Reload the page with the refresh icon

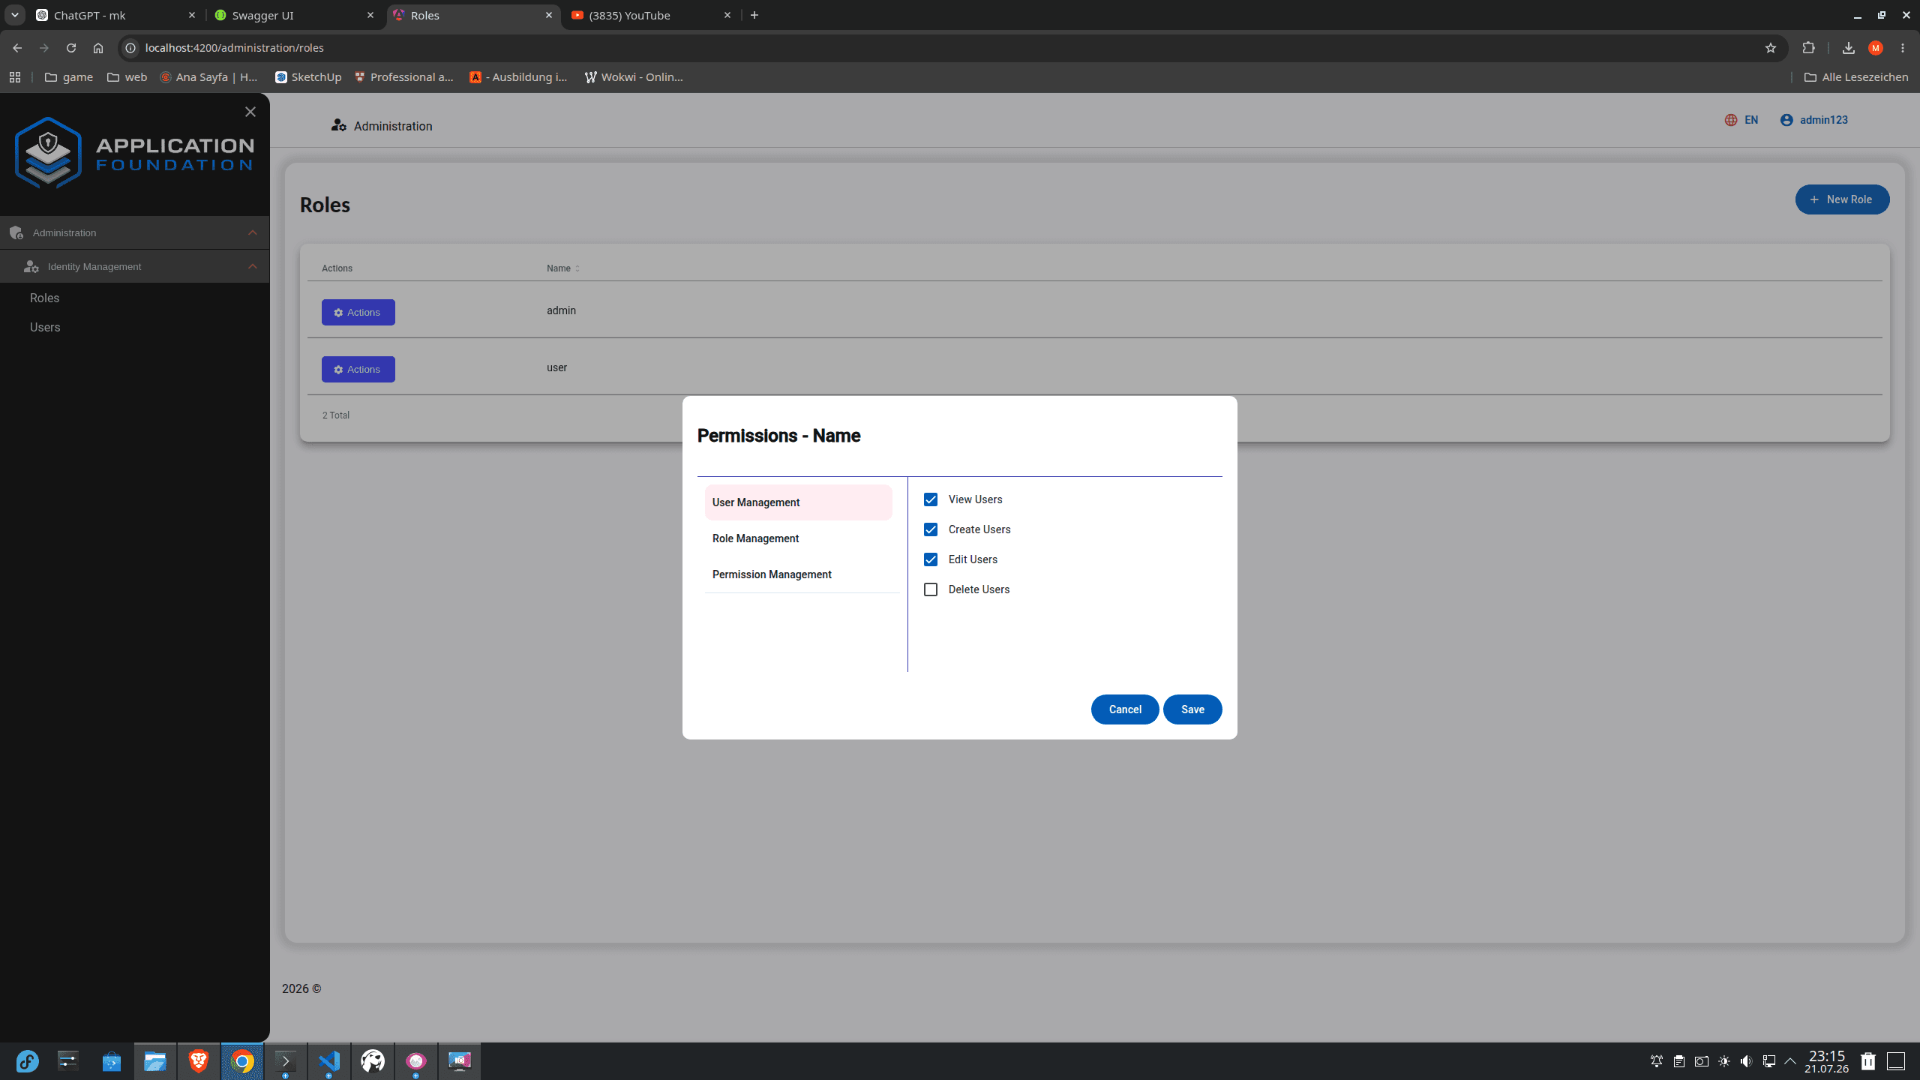tap(71, 47)
